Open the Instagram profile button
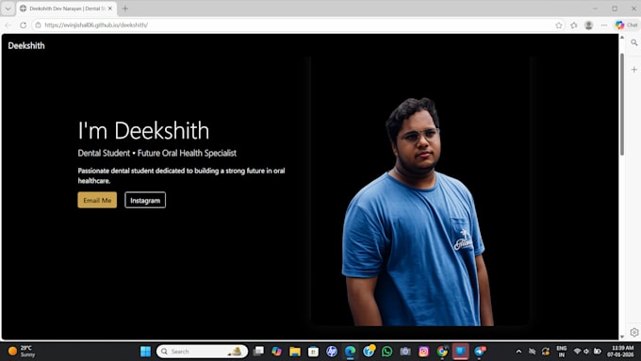This screenshot has width=641, height=361. coord(145,200)
